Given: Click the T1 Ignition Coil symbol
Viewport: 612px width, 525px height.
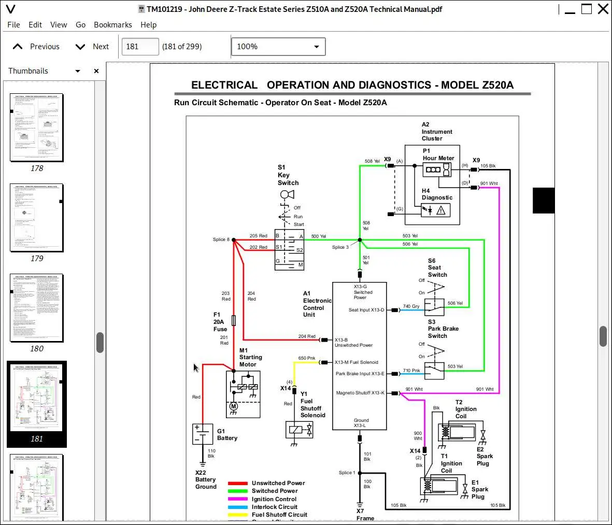Looking at the screenshot, I should tap(439, 486).
